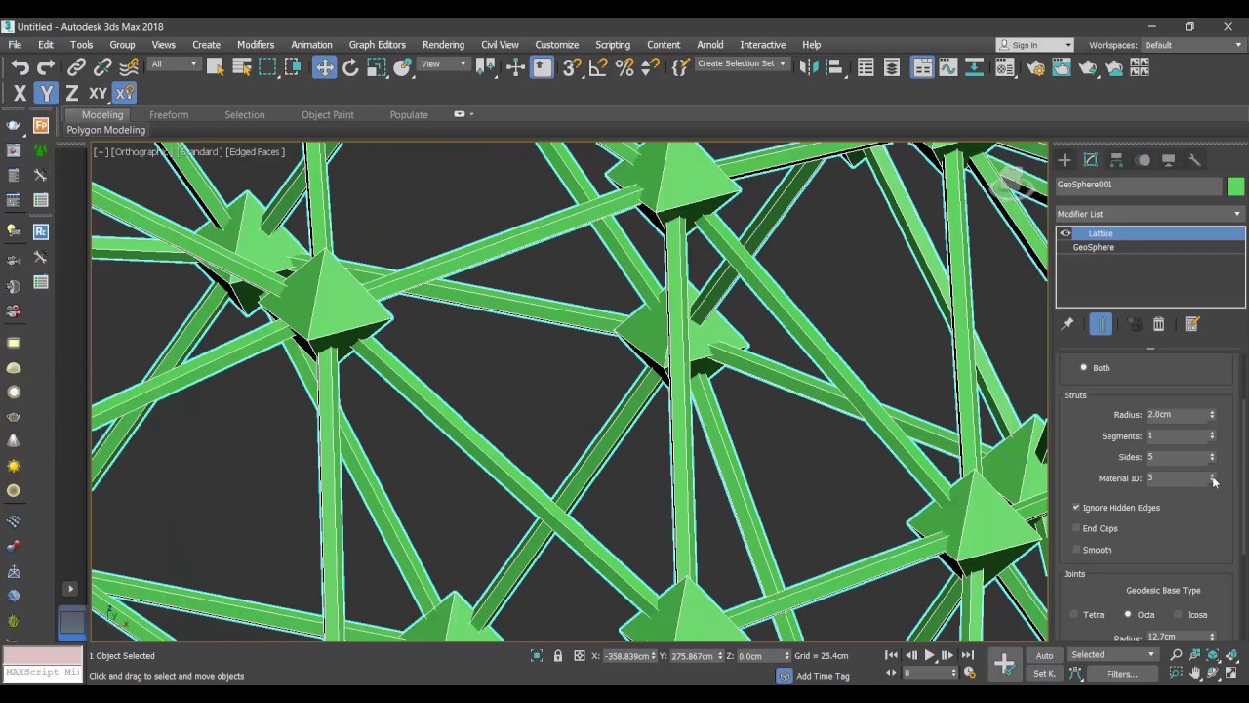The height and width of the screenshot is (703, 1249).
Task: Select the Both geometry option
Action: click(1083, 368)
